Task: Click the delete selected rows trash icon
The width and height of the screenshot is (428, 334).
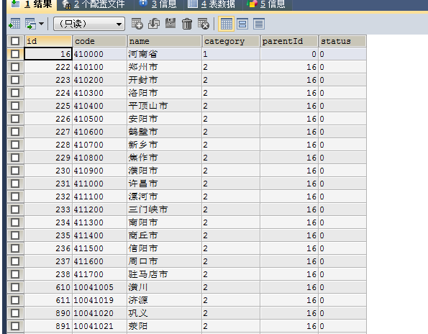Action: coord(187,24)
